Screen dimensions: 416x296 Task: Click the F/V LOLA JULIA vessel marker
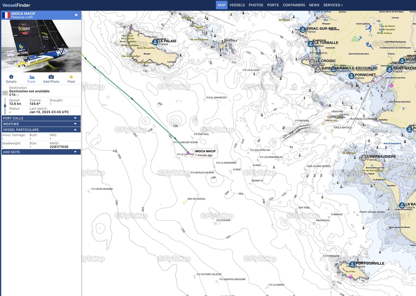tap(240, 73)
